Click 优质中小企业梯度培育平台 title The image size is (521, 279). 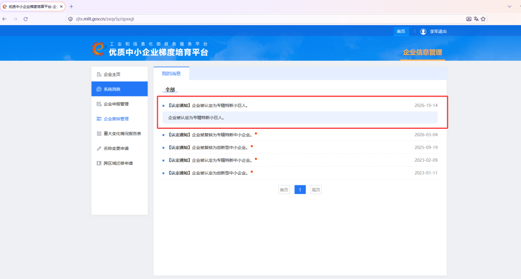point(159,52)
